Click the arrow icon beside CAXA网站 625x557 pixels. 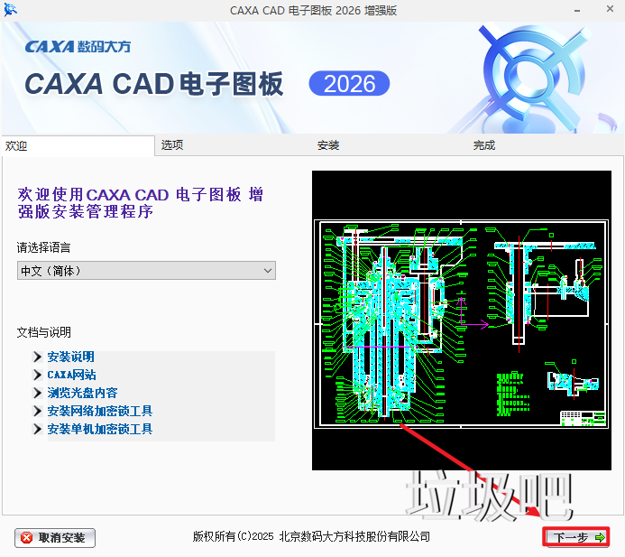click(37, 376)
